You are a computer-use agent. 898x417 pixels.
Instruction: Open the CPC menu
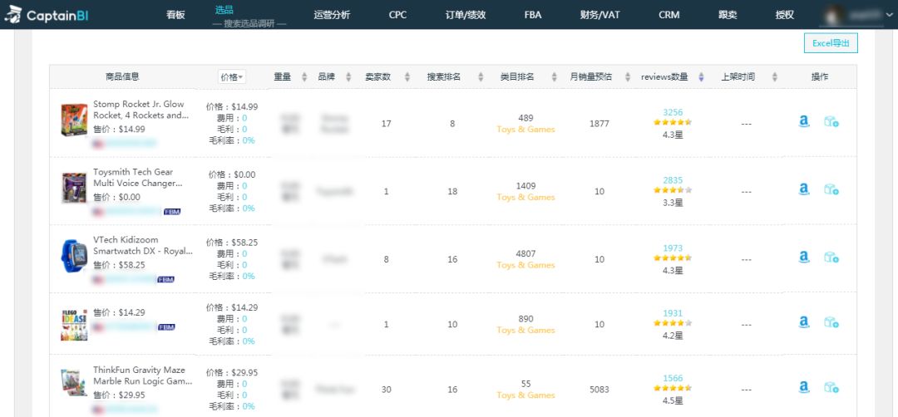point(397,15)
